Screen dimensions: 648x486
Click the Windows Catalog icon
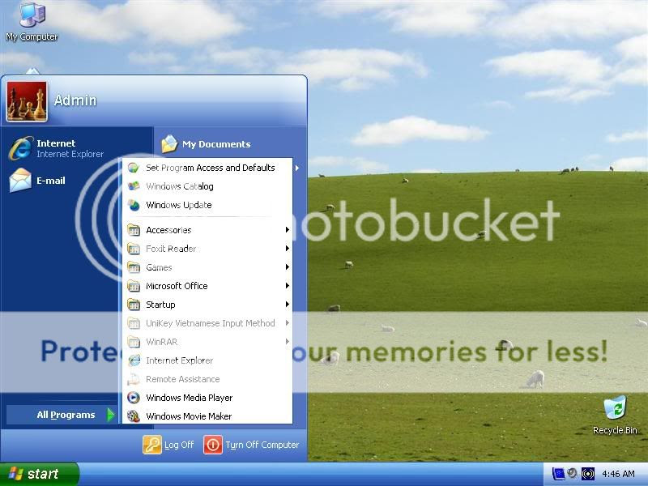click(134, 186)
